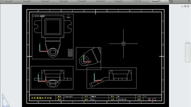Screen dimensions: 191x107
Task: Click the yellow school name title text
Action: click(x=41, y=98)
